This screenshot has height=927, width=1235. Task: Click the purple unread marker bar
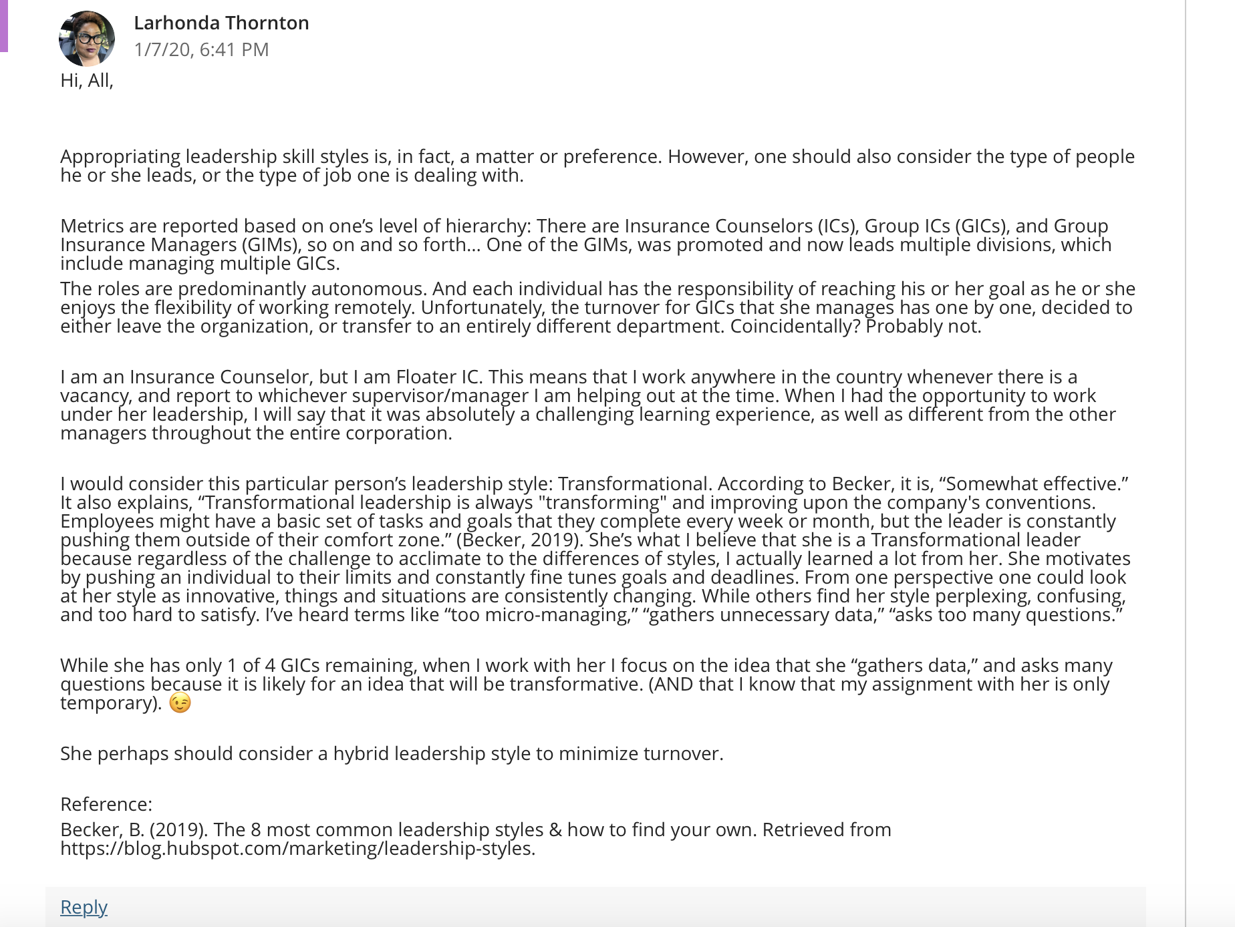click(x=3, y=25)
